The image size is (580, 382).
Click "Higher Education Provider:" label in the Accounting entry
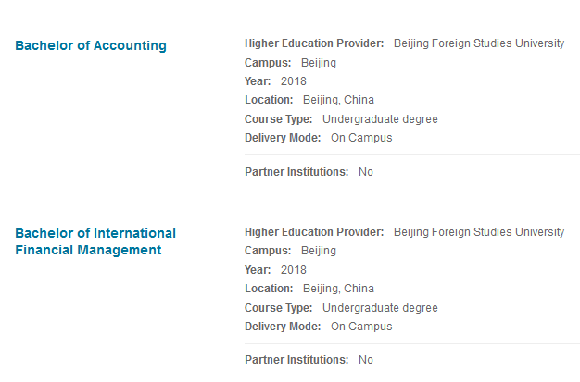pyautogui.click(x=314, y=43)
